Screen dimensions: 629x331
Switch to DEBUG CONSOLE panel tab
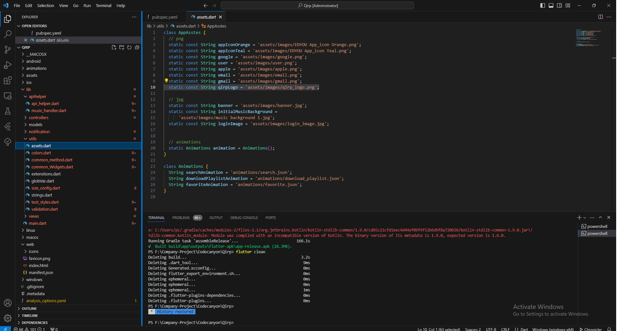click(244, 218)
